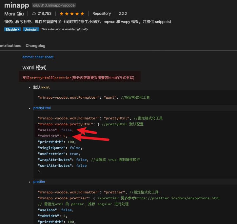Open the Disable dropdown button
This screenshot has height=224, width=237.
coord(12,29)
